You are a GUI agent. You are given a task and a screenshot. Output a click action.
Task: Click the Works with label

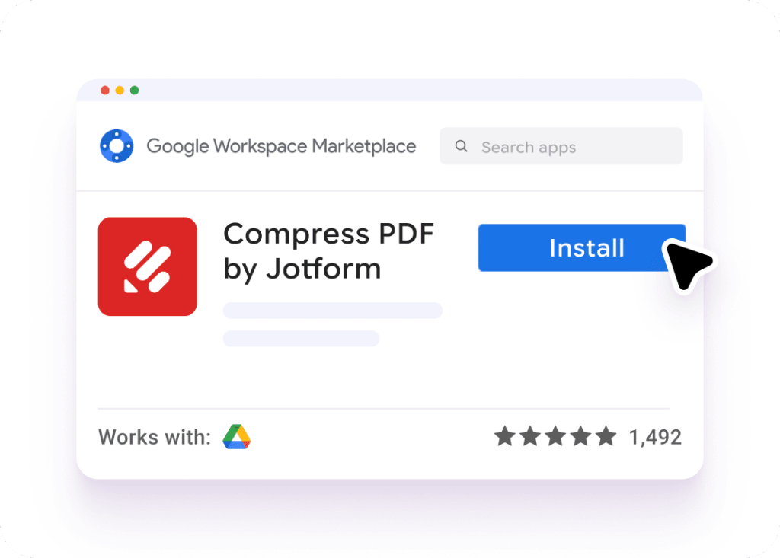pyautogui.click(x=155, y=438)
